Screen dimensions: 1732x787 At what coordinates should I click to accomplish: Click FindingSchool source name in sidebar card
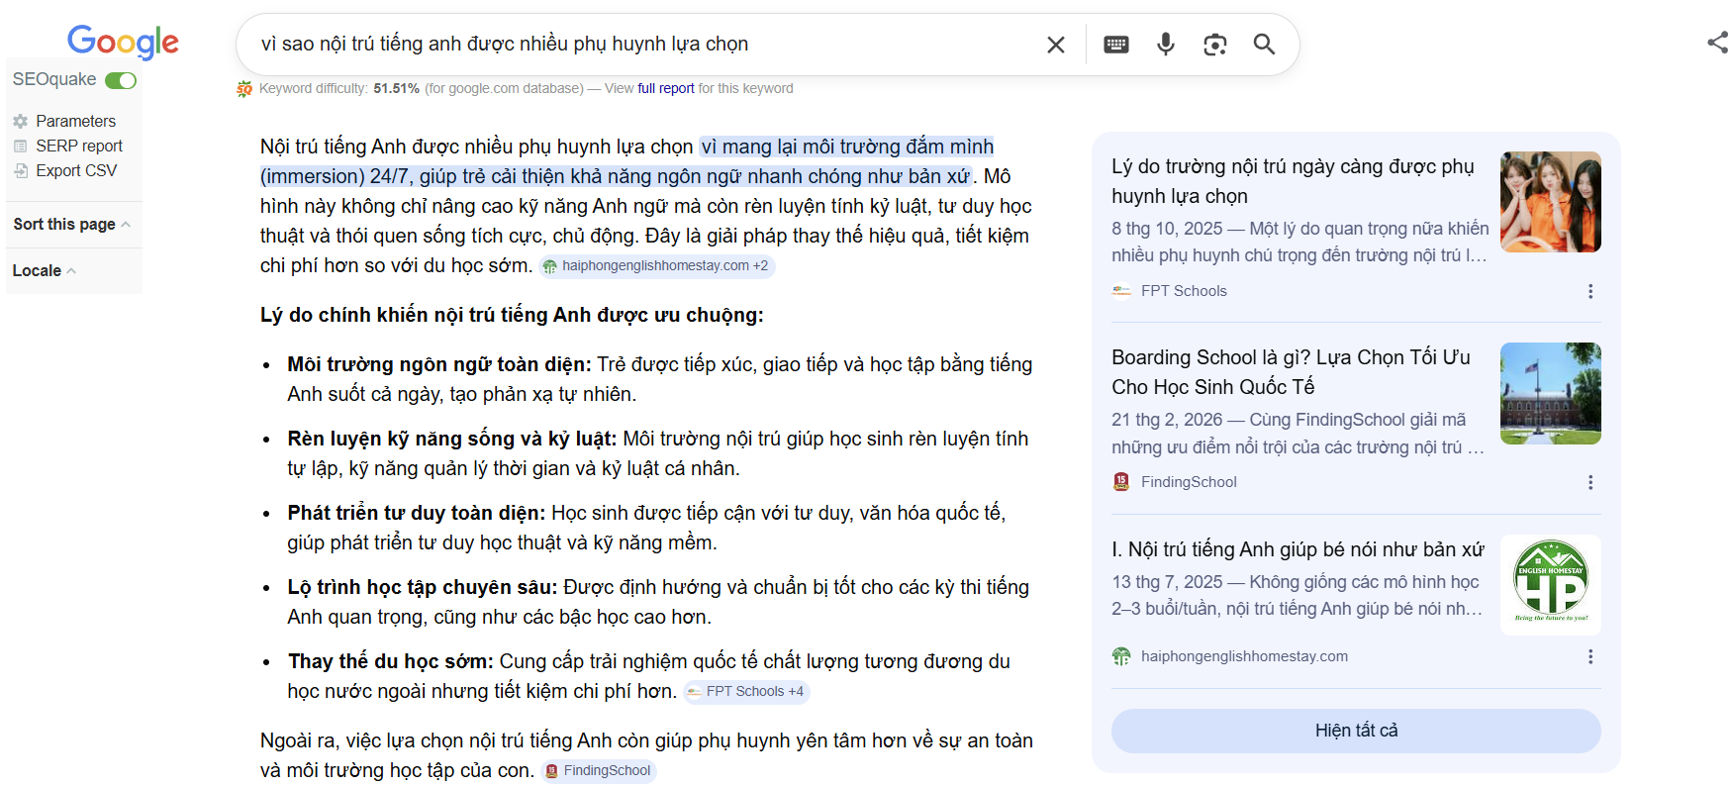point(1189,482)
